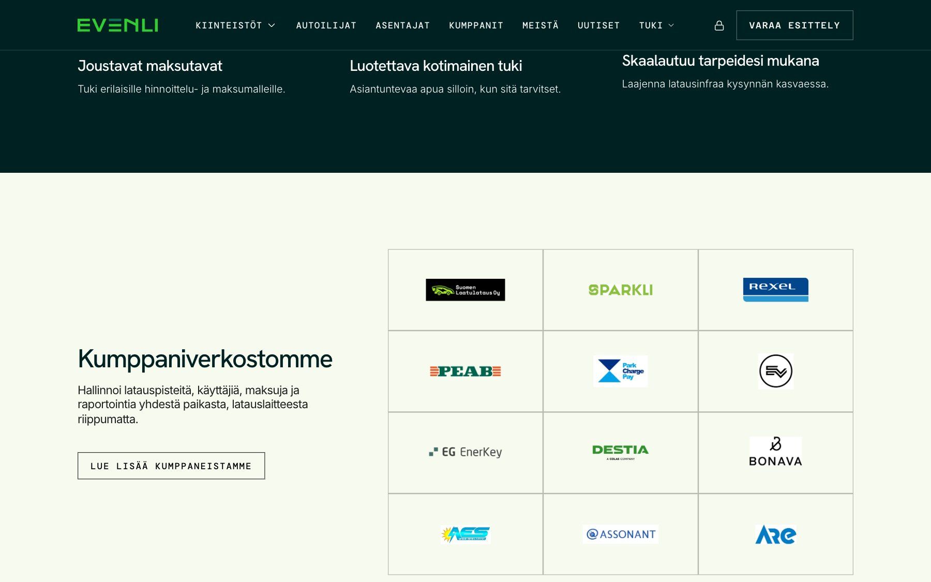
Task: Open the EG EnerKey partner logo
Action: pyautogui.click(x=465, y=452)
